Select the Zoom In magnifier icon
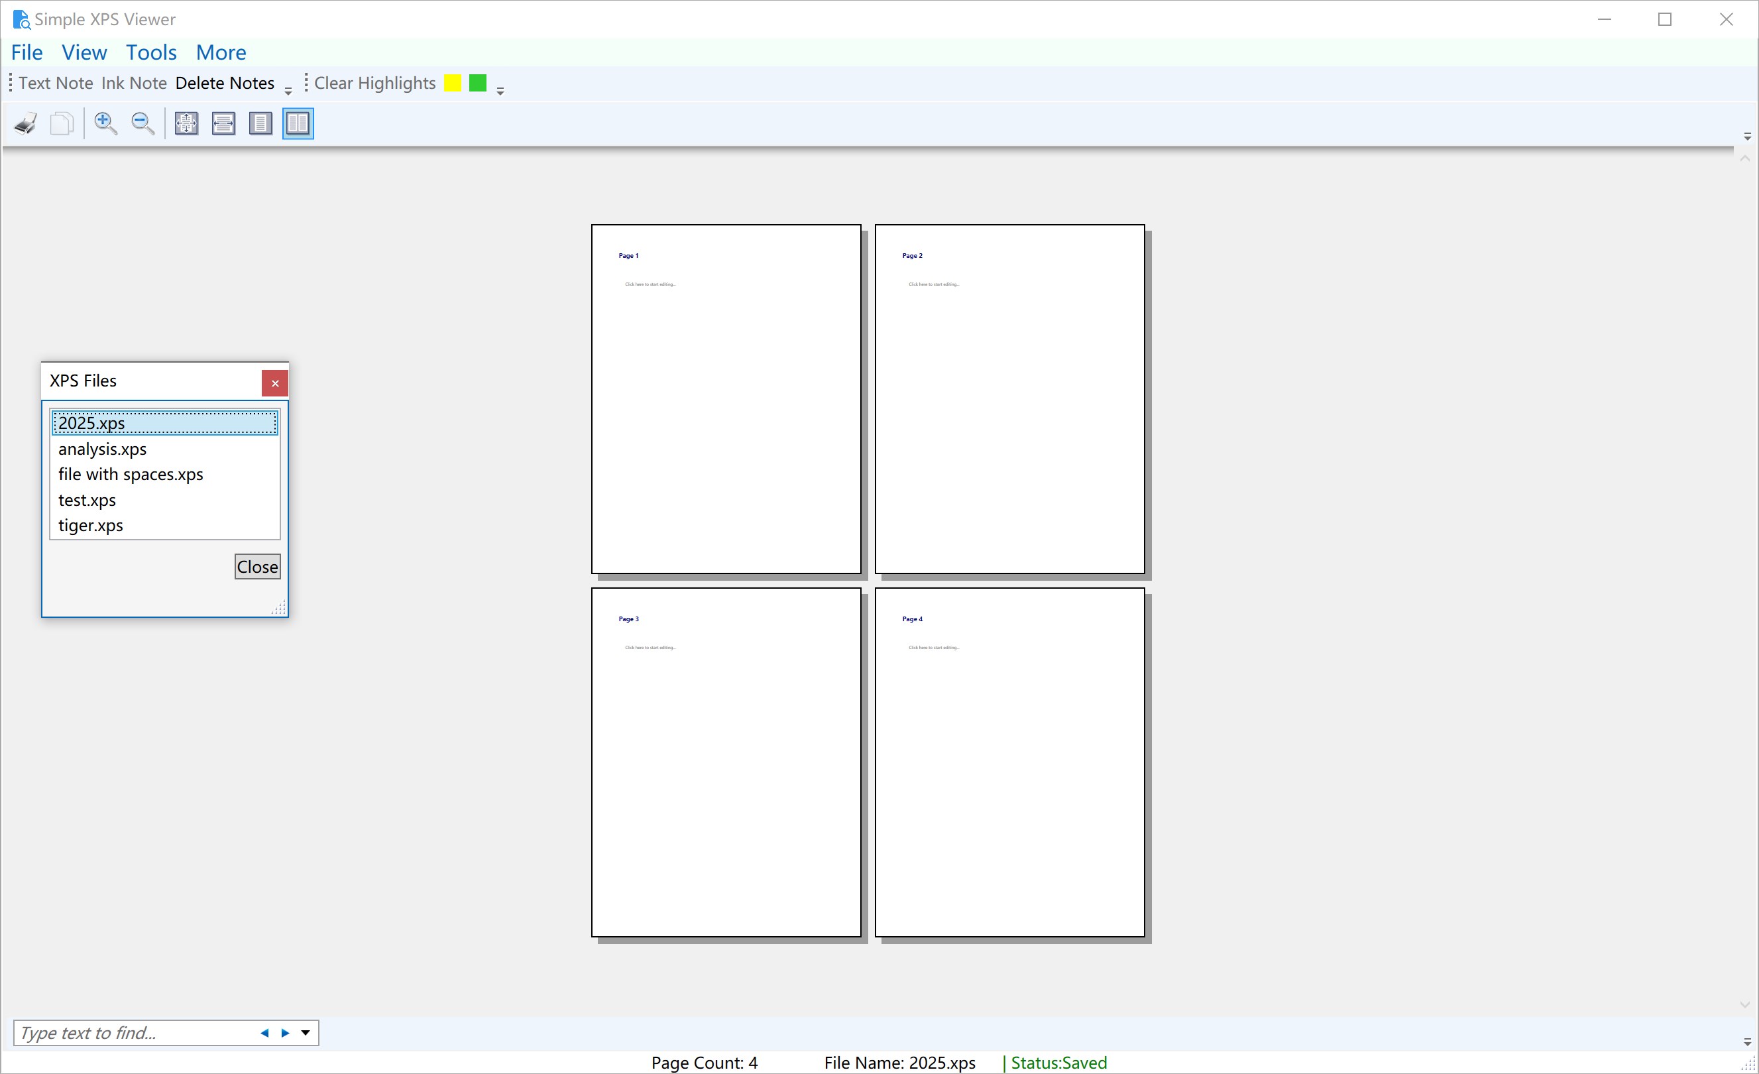The image size is (1759, 1074). point(105,123)
